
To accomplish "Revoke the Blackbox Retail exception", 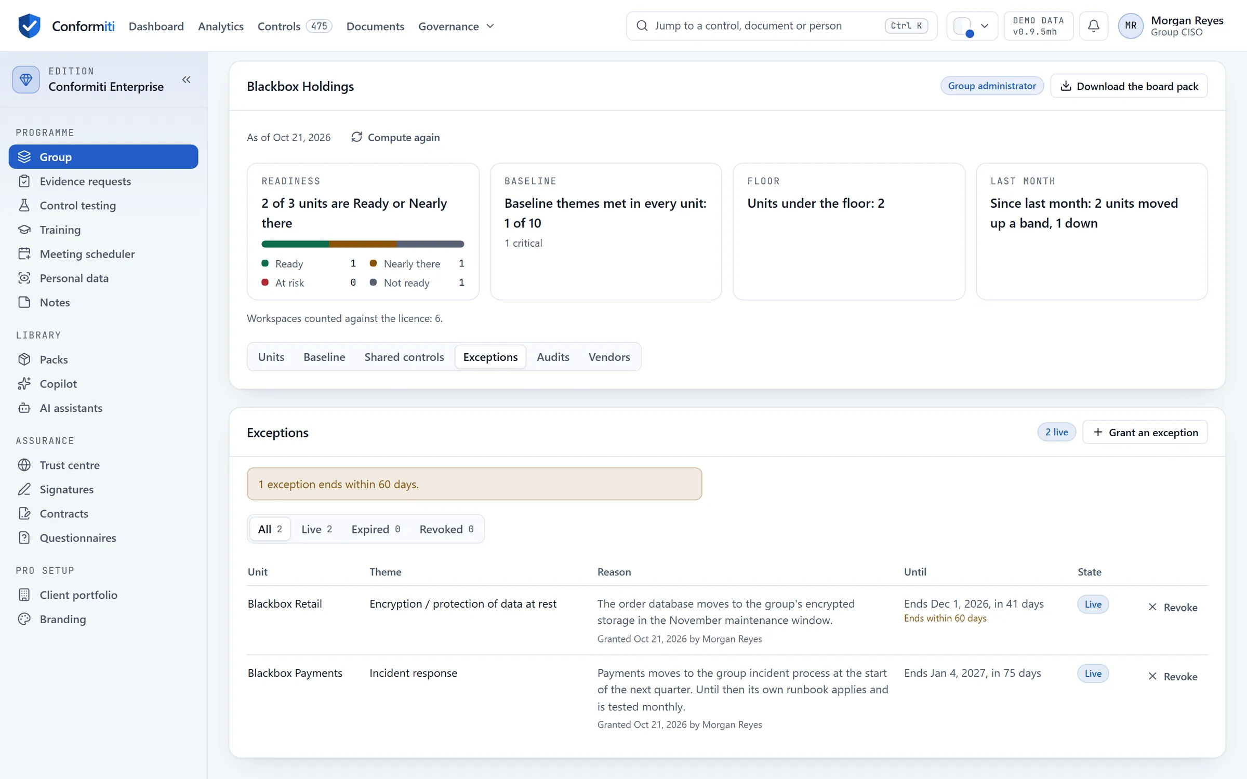I will tap(1172, 607).
